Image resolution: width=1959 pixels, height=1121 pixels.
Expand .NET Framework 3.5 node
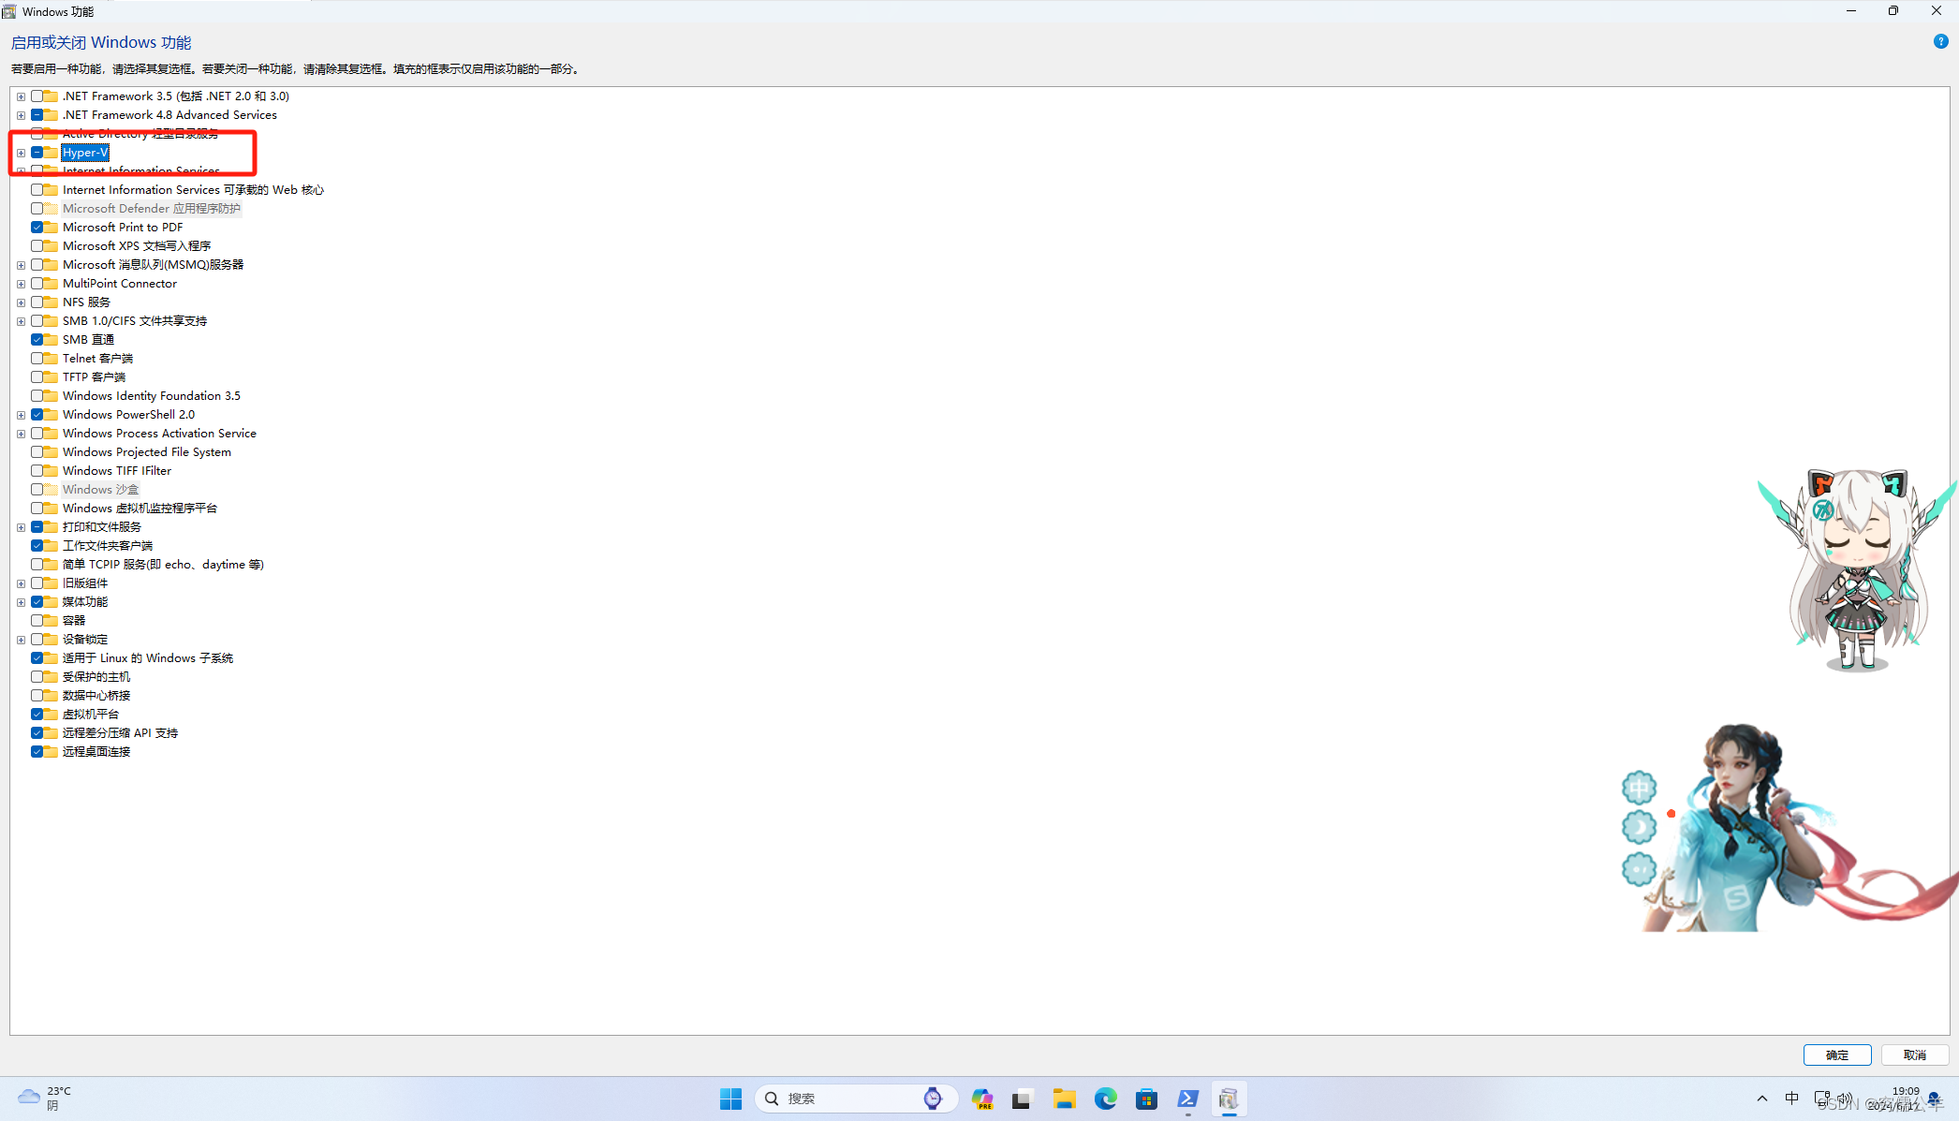pos(21,96)
